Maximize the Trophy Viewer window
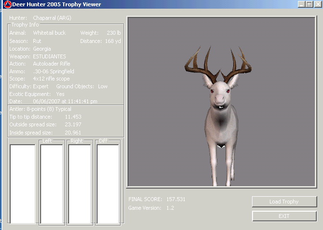The height and width of the screenshot is (230, 323). 309,4
